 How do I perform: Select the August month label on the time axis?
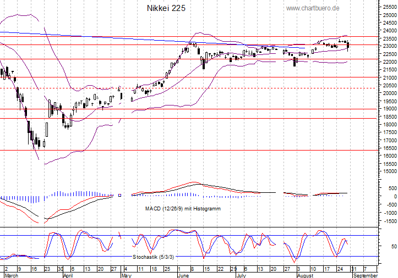(x=305, y=275)
